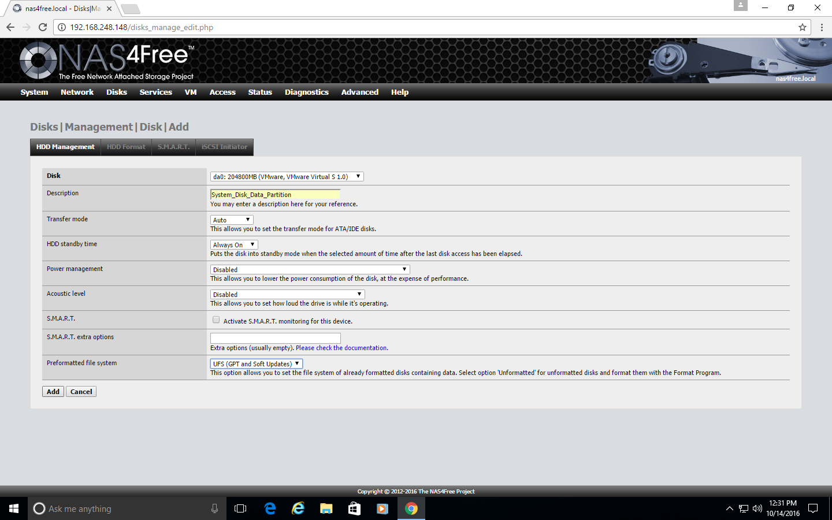This screenshot has height=520, width=832.
Task: Open the Diagnostics menu
Action: [306, 92]
